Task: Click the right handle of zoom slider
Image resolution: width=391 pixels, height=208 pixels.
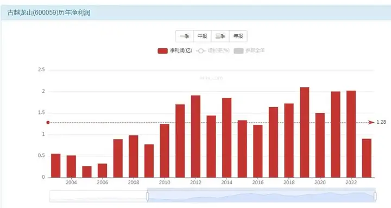Action: 375,196
